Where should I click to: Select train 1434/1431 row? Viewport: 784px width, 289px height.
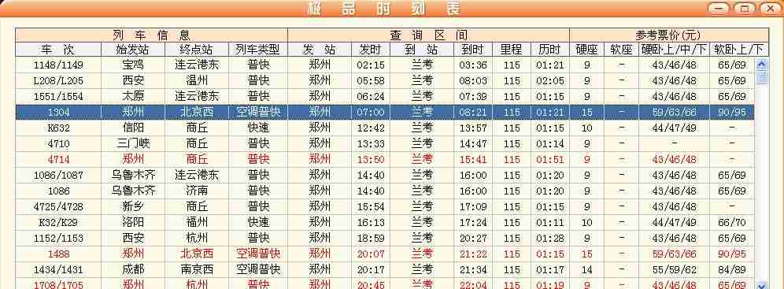[385, 269]
